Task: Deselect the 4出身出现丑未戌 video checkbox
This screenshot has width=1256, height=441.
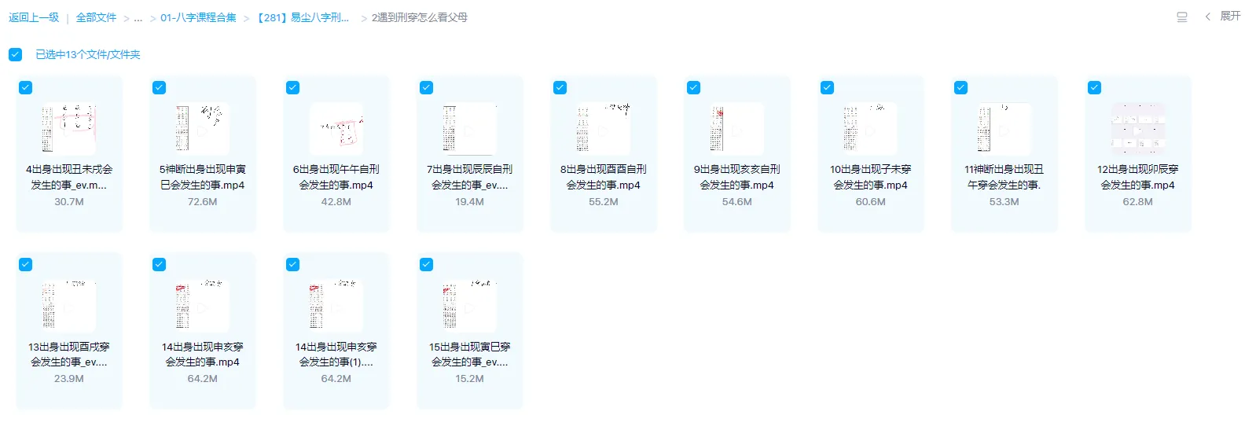Action: point(26,87)
